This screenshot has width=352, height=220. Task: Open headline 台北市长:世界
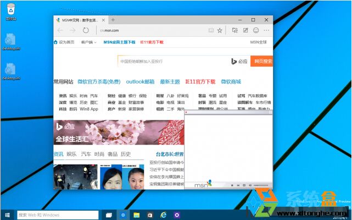click(170, 155)
